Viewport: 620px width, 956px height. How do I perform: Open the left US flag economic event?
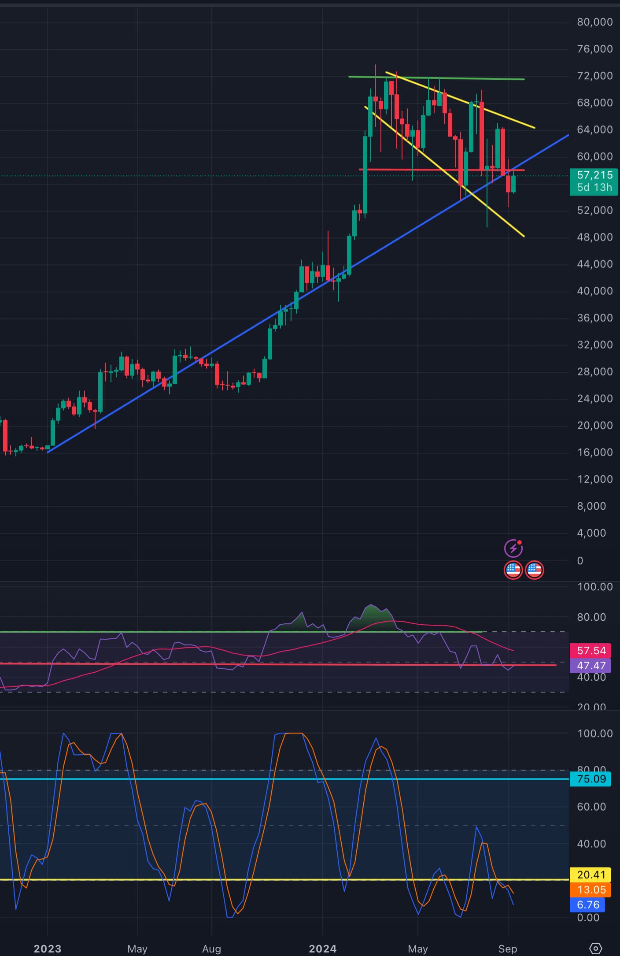pyautogui.click(x=513, y=570)
